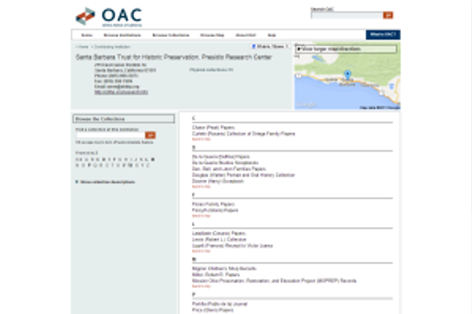This screenshot has width=472, height=314.
Task: Open the MOPREP Records collection link
Action: tap(274, 281)
